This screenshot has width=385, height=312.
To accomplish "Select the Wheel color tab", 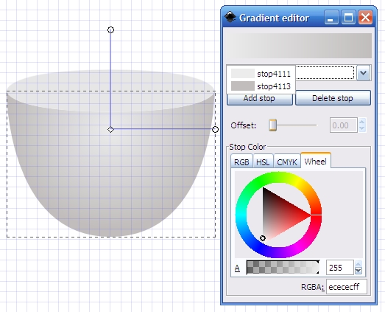I will [x=316, y=162].
